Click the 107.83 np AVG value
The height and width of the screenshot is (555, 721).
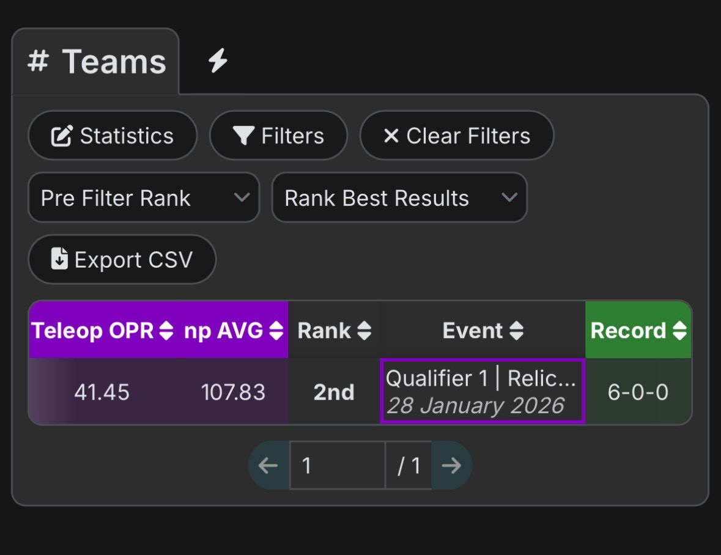pyautogui.click(x=233, y=392)
